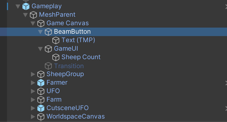Expand the SheepGroup node
The height and width of the screenshot is (122, 227).
tap(33, 74)
